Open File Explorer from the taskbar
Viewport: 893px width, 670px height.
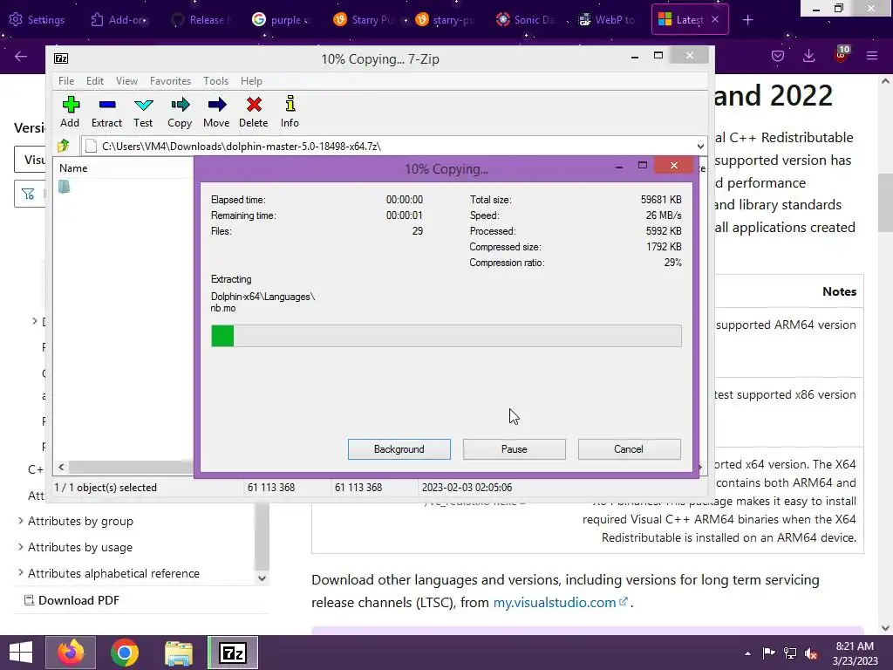[178, 653]
